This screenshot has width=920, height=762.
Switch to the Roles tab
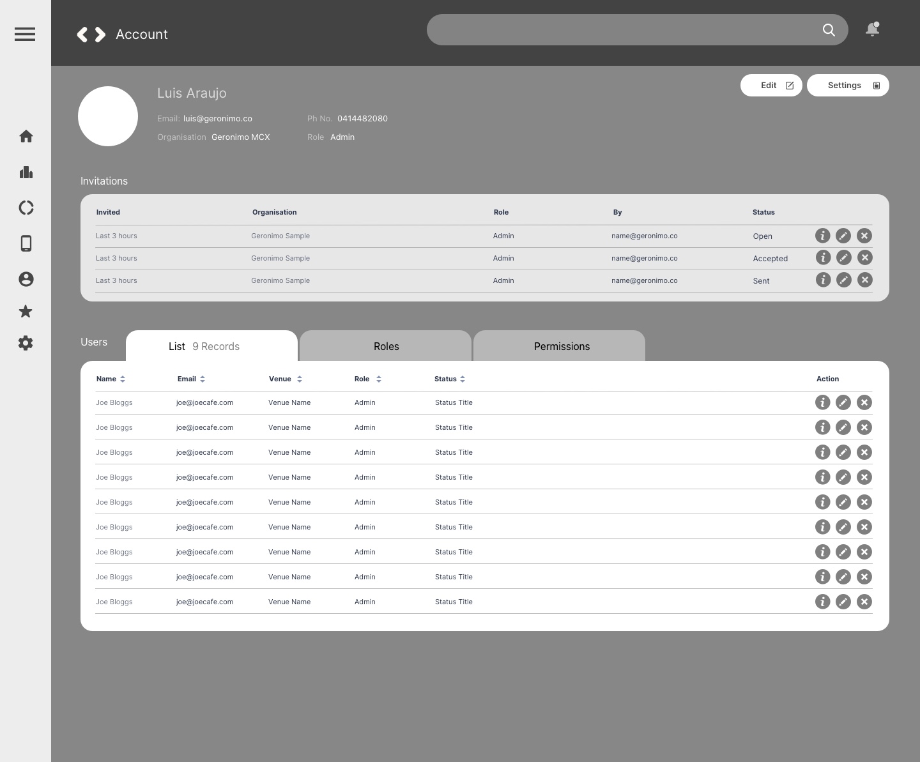point(385,346)
